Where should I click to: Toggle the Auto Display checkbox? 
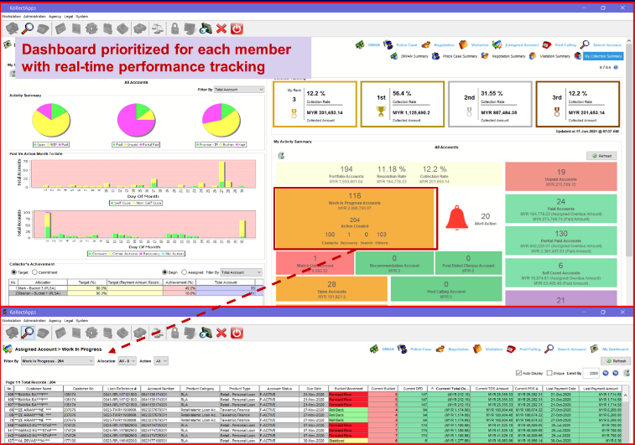coord(518,373)
